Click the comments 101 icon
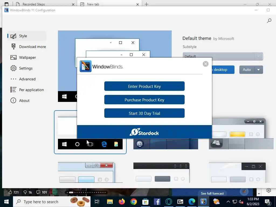The height and width of the screenshot is (207, 276). click(38, 192)
